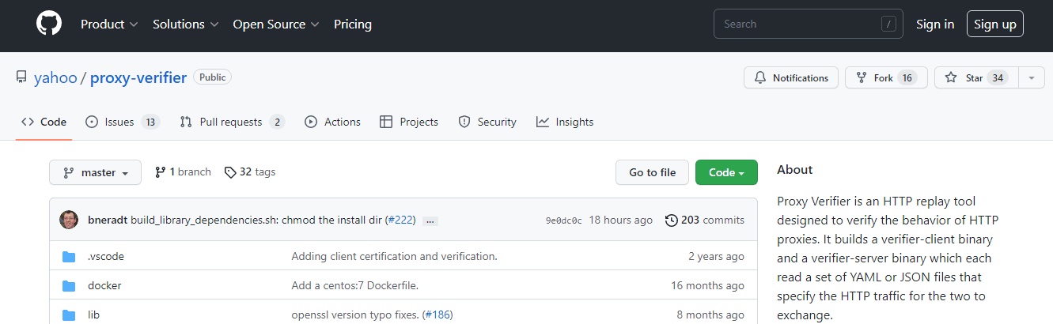Click the Public visibility label
Image resolution: width=1053 pixels, height=324 pixels.
[212, 77]
